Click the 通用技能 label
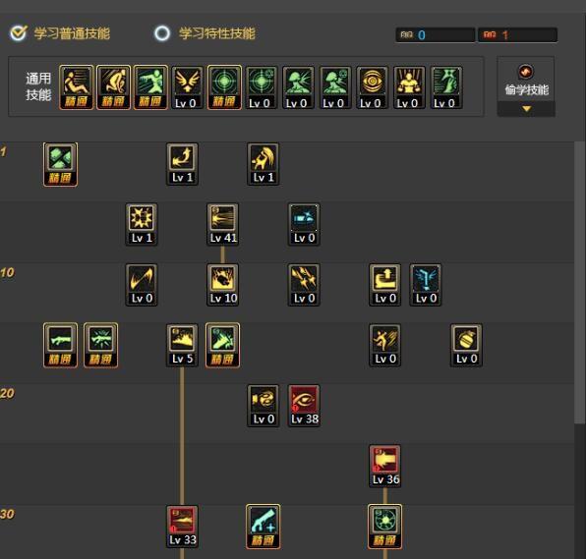The height and width of the screenshot is (559, 586). [38, 87]
